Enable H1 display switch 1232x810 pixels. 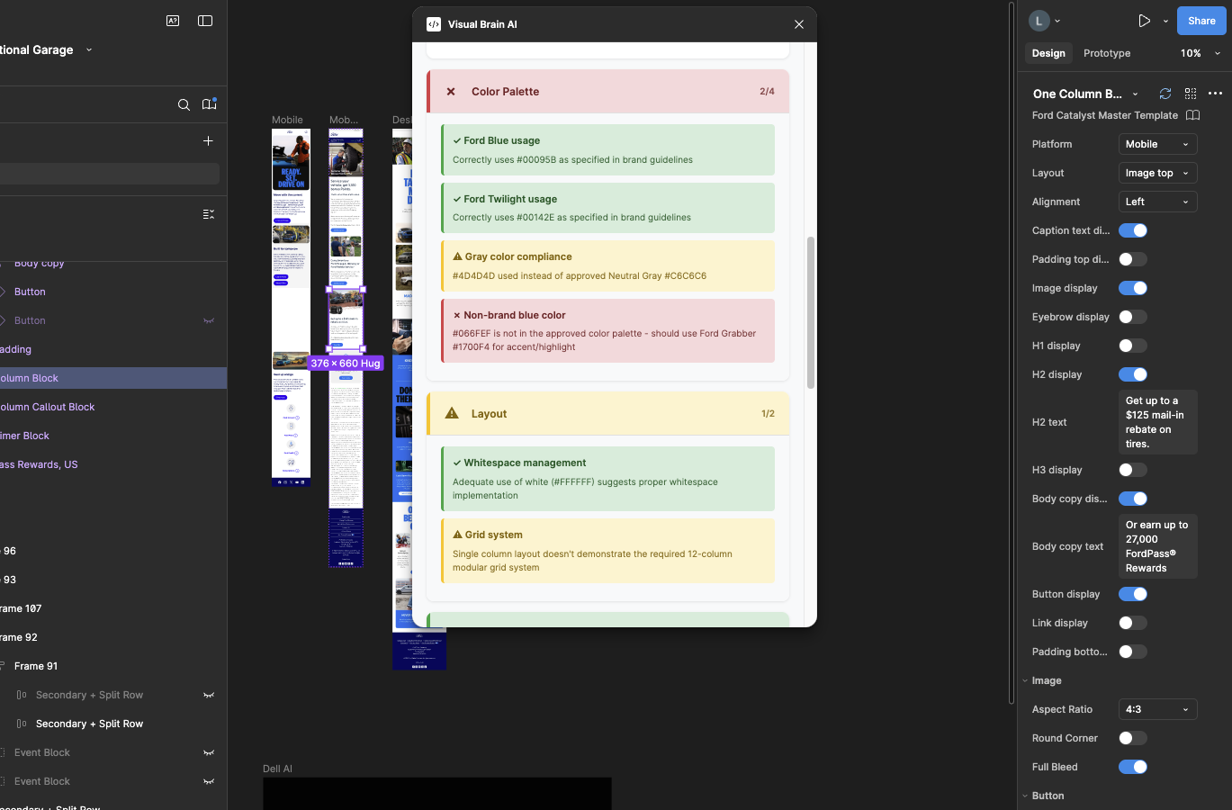click(x=1133, y=346)
